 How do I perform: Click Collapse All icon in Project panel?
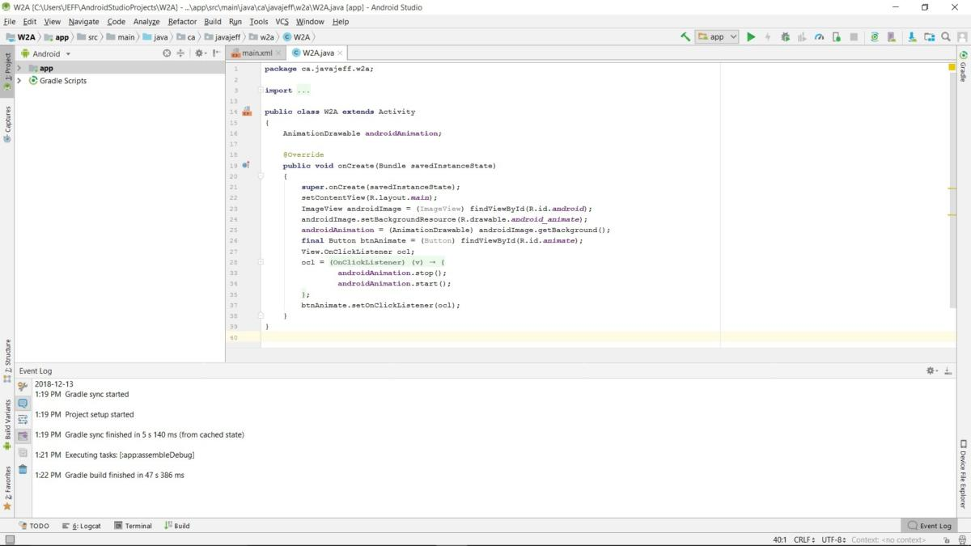click(180, 53)
